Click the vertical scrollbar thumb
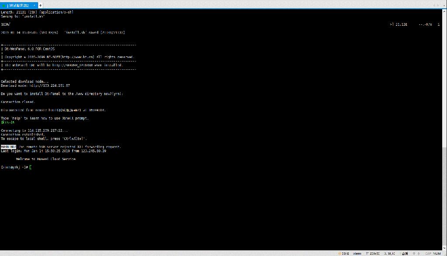The width and height of the screenshot is (447, 256). point(444,197)
